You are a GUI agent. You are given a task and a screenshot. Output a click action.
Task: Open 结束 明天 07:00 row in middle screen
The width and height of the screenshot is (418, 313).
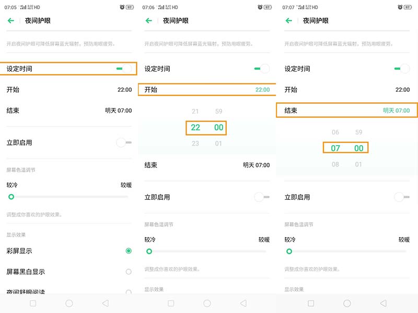click(207, 165)
